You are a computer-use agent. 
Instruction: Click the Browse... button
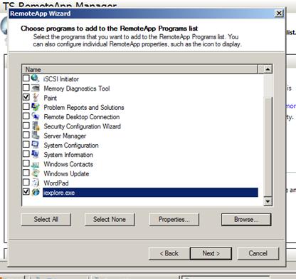(246, 219)
